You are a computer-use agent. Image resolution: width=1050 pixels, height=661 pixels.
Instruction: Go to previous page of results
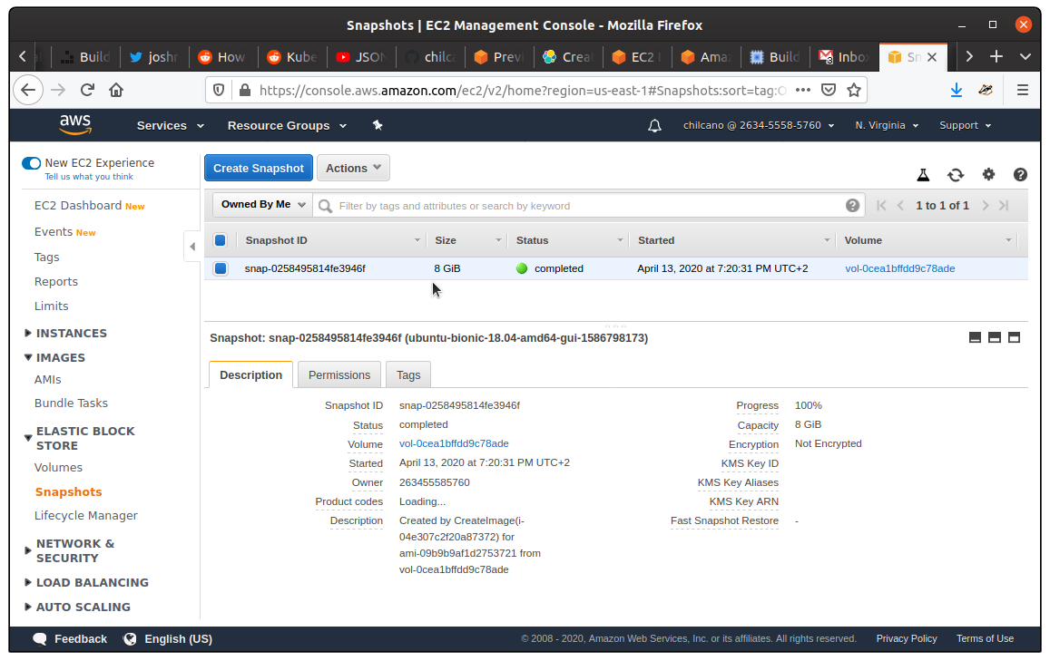tap(900, 206)
